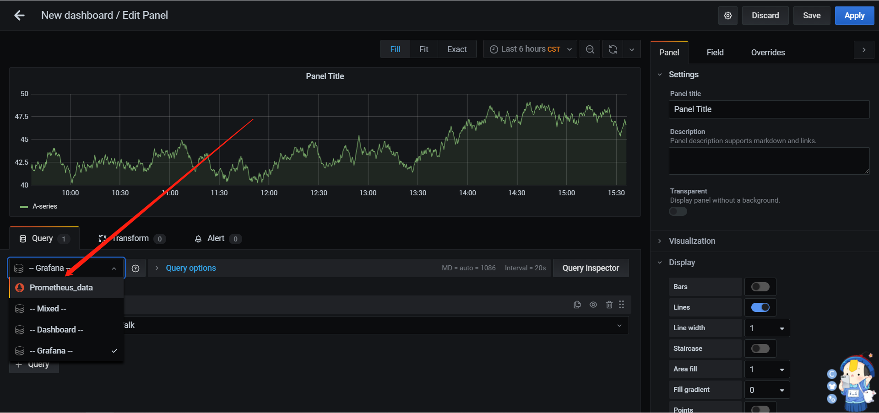Switch to the Transform tab
Image resolution: width=879 pixels, height=413 pixels.
tap(132, 238)
